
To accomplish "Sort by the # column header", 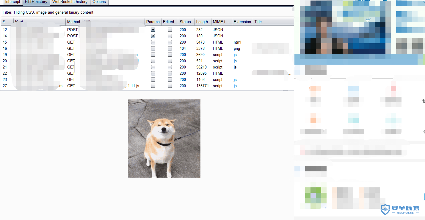I will coord(7,22).
